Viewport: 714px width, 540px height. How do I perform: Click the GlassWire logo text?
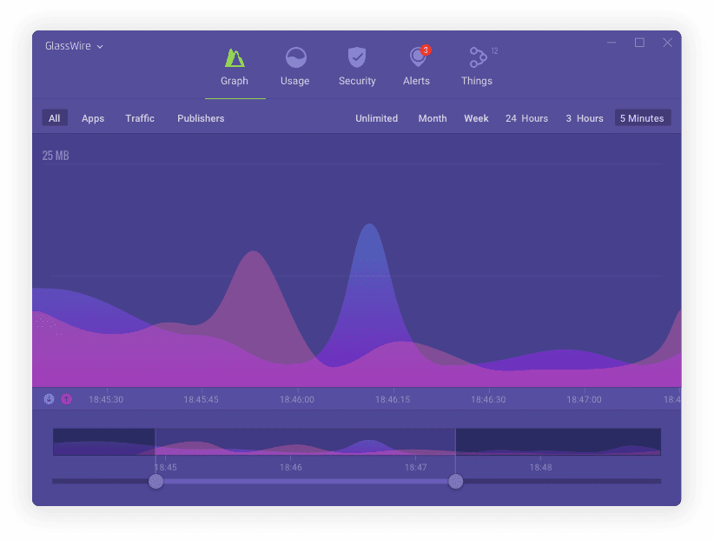(67, 46)
